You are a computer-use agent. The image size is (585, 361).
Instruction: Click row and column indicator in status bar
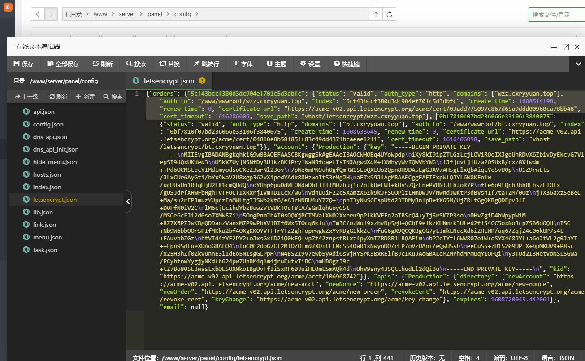click(x=377, y=357)
